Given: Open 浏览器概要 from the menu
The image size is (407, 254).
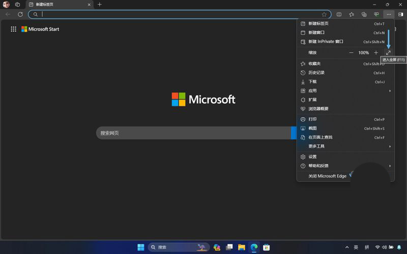Looking at the screenshot, I should click(345, 109).
